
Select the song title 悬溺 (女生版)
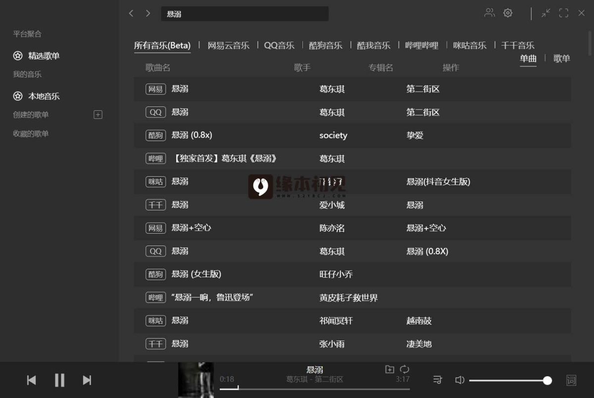click(196, 274)
